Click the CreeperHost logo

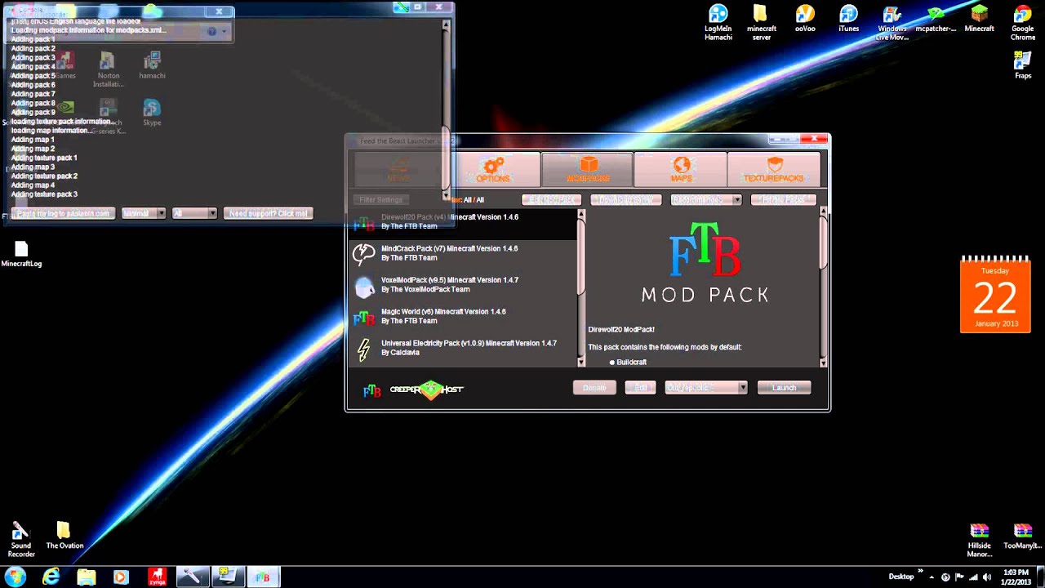(426, 390)
